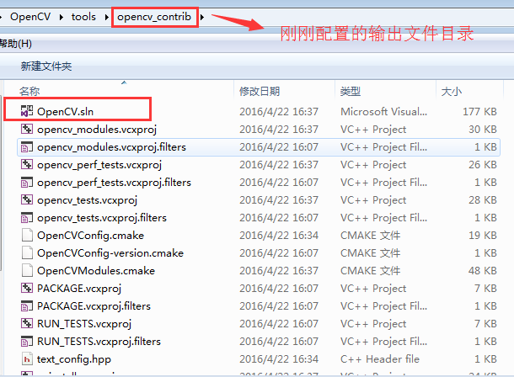This screenshot has width=514, height=377.
Task: Click the PACKAGE.vcxproj project icon
Action: pos(27,288)
